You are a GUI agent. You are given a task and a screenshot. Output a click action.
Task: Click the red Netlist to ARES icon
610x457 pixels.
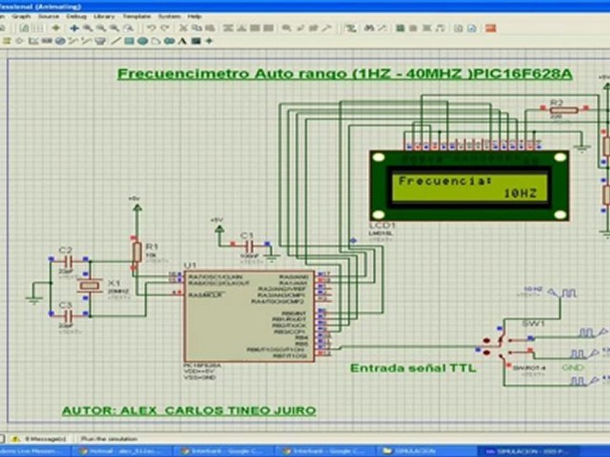(491, 29)
